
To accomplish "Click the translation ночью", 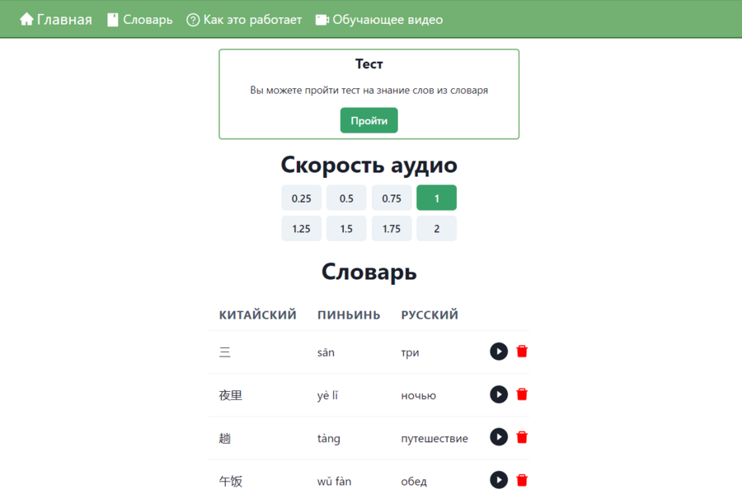I will [419, 396].
